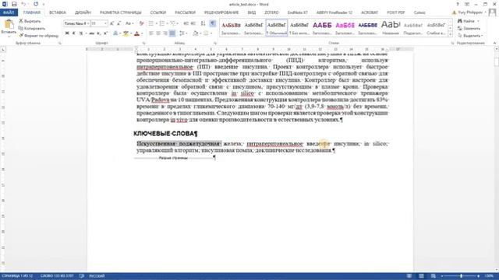Collapse the ribbon with the arrow
The height and width of the screenshot is (280, 499).
pos(494,43)
